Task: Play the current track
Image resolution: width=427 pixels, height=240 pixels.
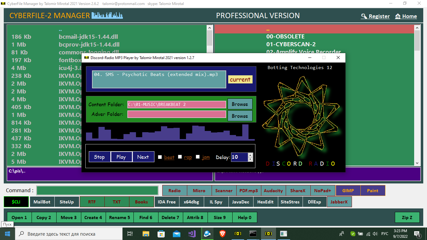Action: coord(121,157)
